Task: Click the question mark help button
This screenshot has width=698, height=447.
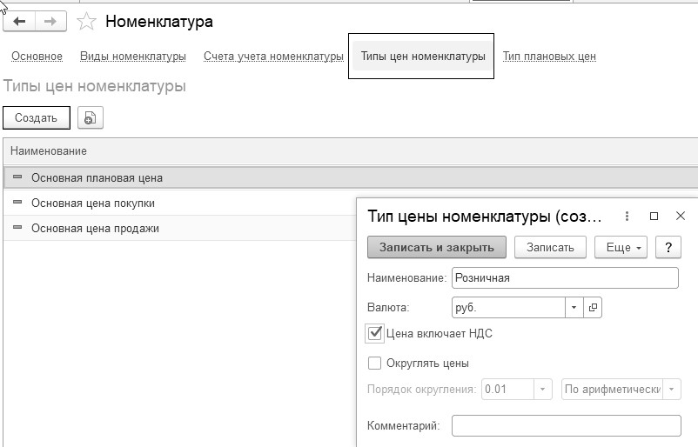Action: pos(668,247)
